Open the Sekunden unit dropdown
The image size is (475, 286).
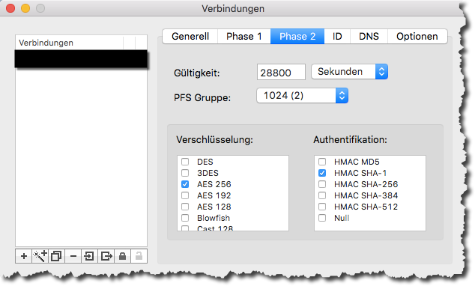pos(350,72)
